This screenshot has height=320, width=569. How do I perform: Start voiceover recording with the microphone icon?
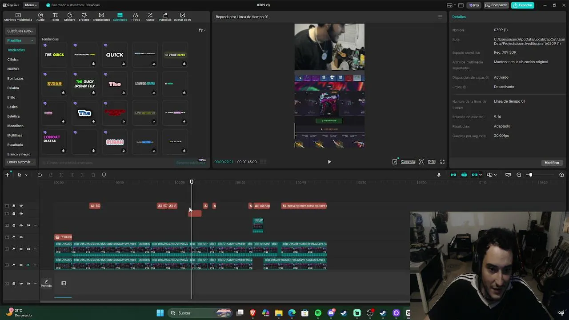(439, 175)
